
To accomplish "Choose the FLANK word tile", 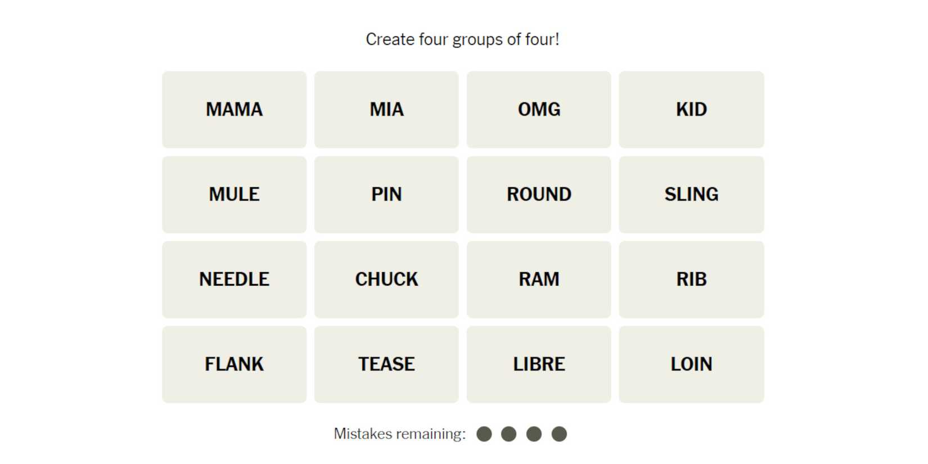I will [234, 364].
